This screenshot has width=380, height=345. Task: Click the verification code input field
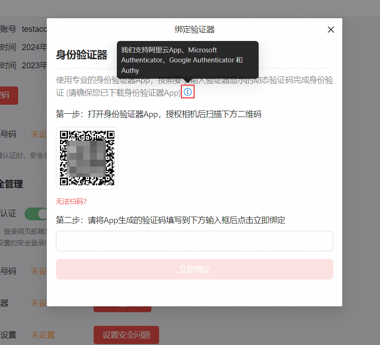click(x=195, y=241)
